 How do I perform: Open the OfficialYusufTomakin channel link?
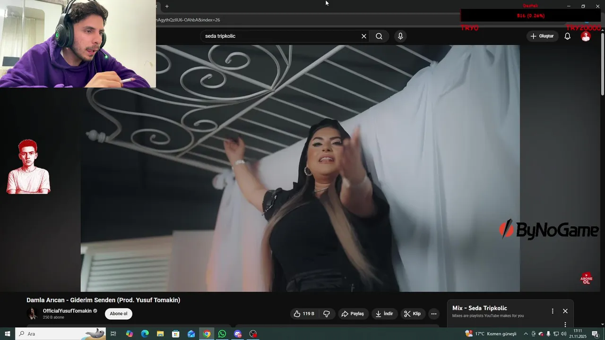click(67, 311)
